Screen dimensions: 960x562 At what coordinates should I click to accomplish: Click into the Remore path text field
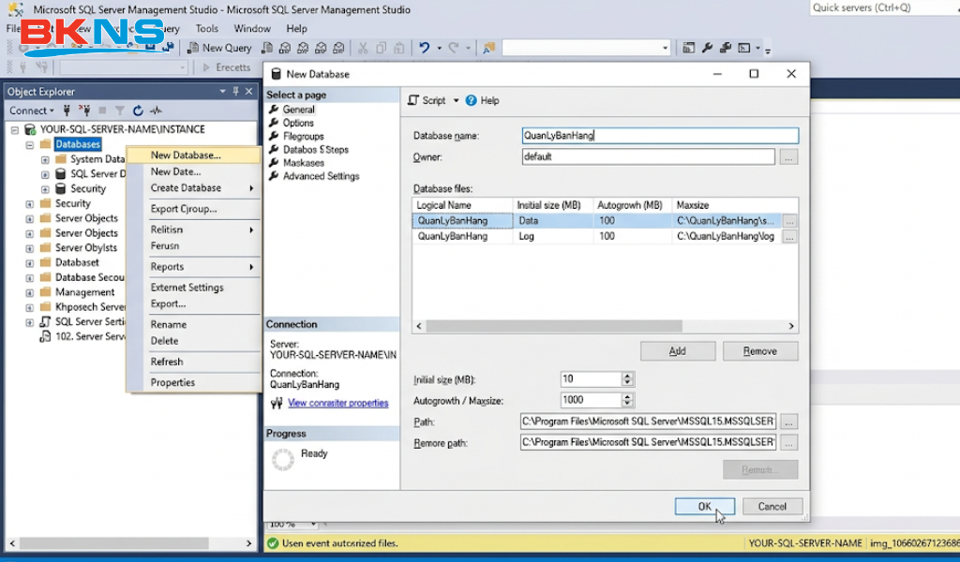coord(649,442)
